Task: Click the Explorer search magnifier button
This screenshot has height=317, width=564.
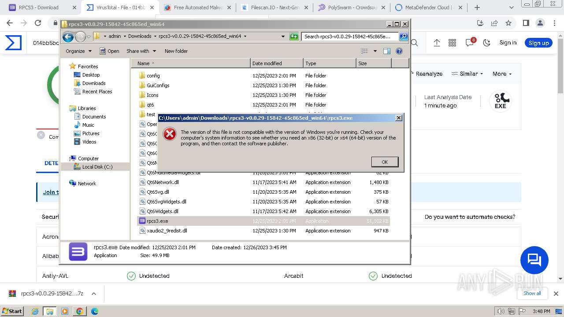Action: [x=403, y=37]
